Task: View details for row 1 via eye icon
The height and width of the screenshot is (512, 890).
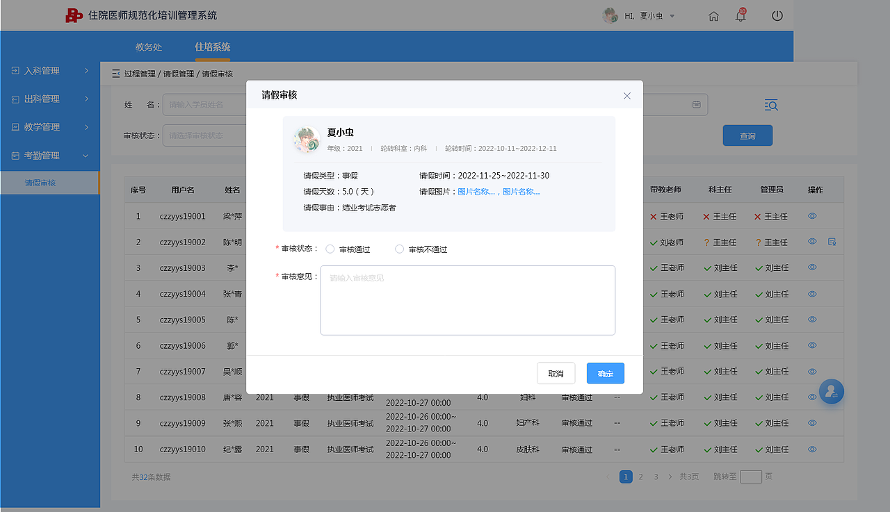Action: (811, 216)
